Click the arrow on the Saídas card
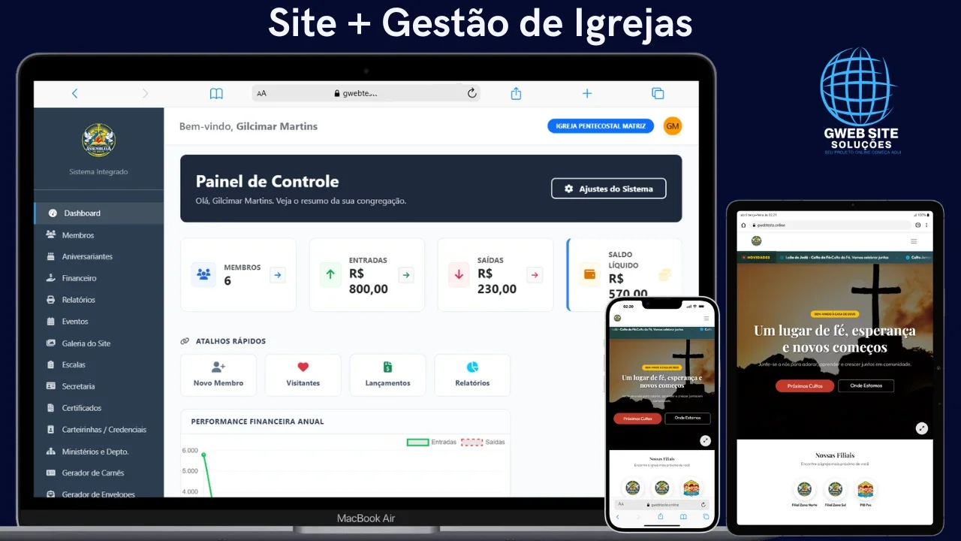This screenshot has width=961, height=541. pyautogui.click(x=535, y=275)
